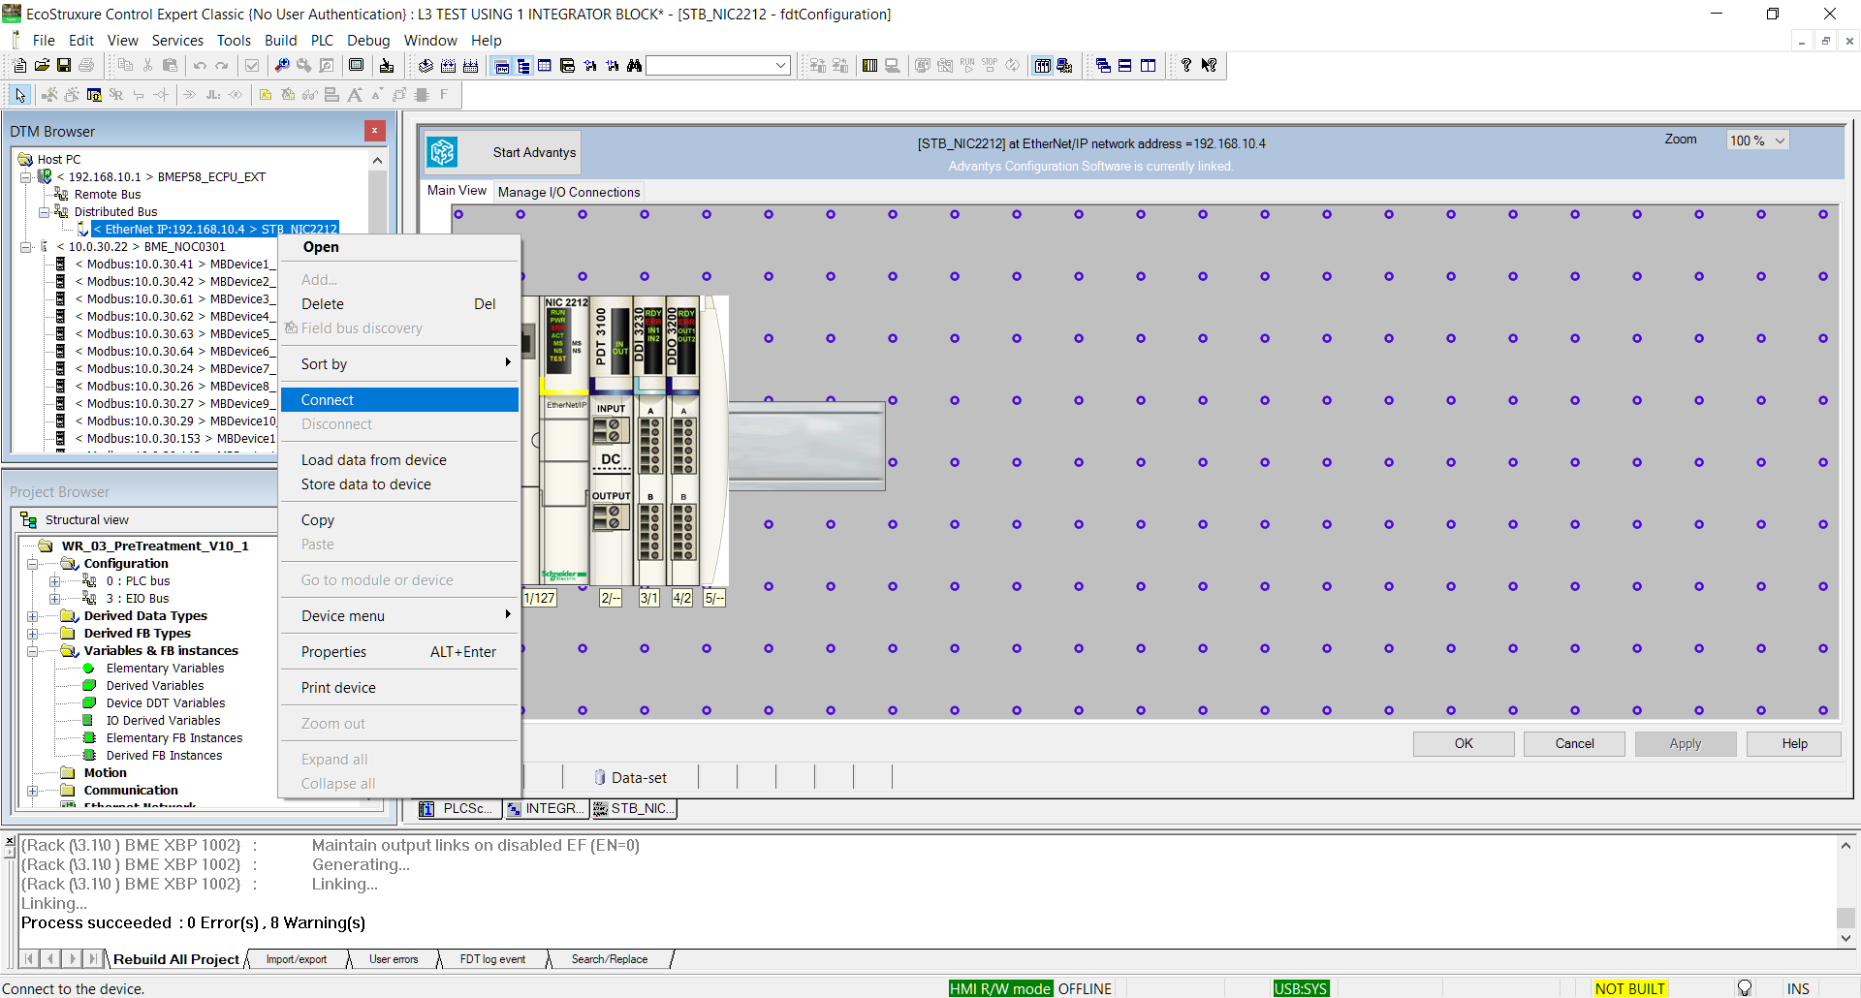Toggle the DTM Browser tree icon

coord(523,65)
